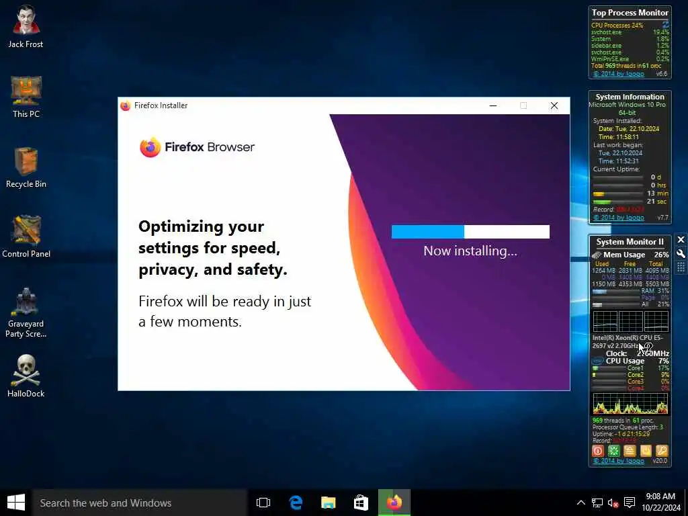Screen dimensions: 688x516
Task: Select the This PC desktop icon
Action: point(26,97)
